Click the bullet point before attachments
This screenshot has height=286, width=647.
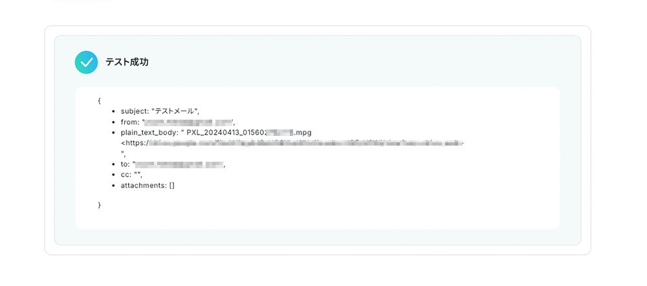click(113, 186)
